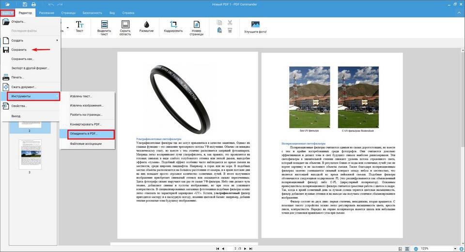Choose Объединить в PDF... from submenu
This screenshot has width=465, height=252.
[x=87, y=134]
